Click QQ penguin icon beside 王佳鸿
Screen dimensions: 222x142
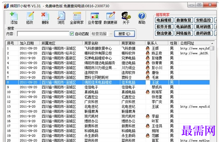tap(148, 126)
